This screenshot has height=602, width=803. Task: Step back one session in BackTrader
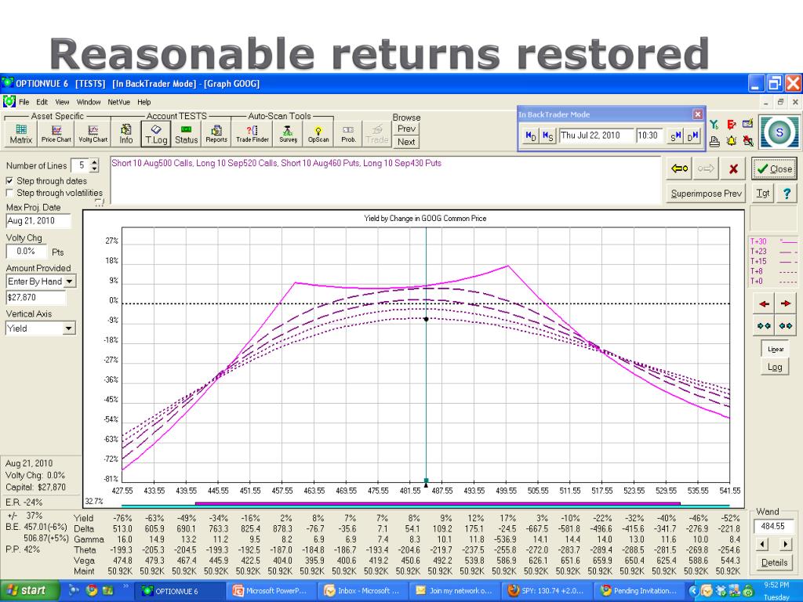click(547, 136)
